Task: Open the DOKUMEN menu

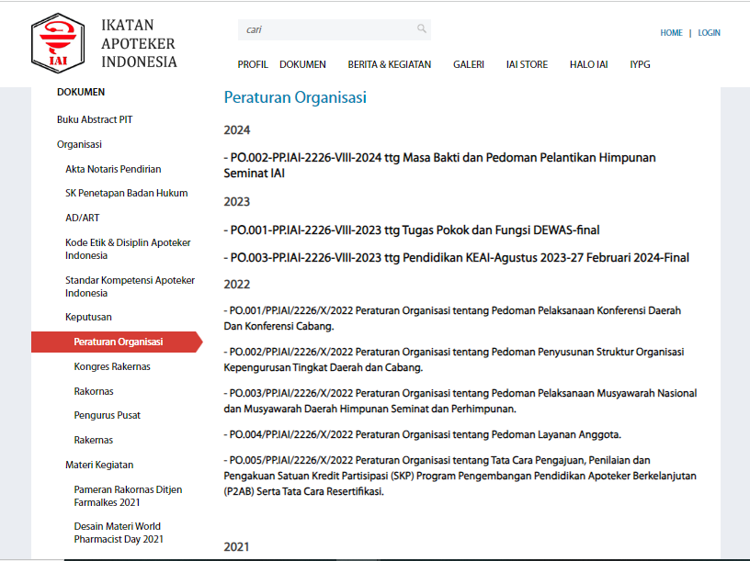Action: (x=302, y=64)
